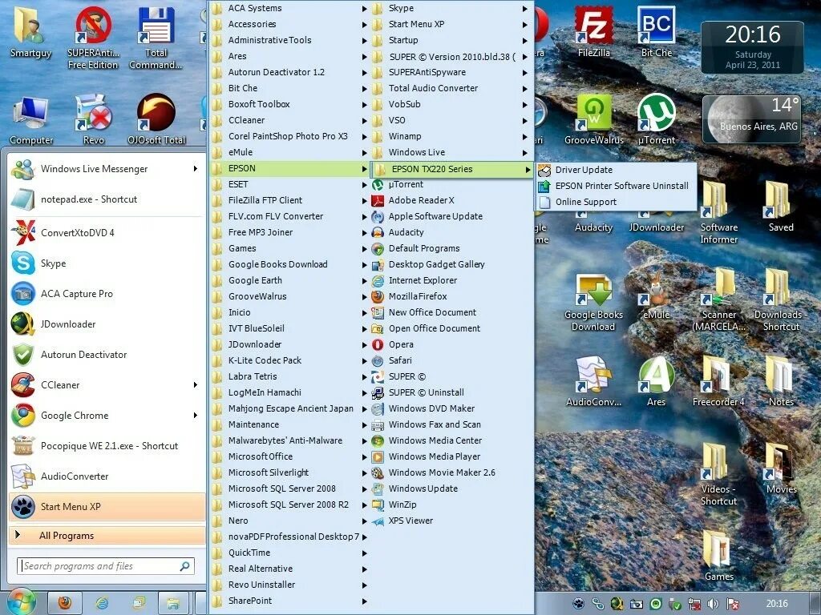
Task: Launch Opera from programs menu
Action: [x=451, y=344]
